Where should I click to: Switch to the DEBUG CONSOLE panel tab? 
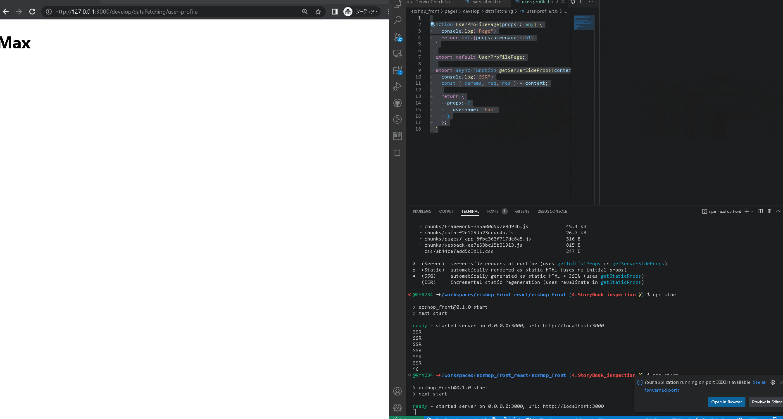(552, 212)
